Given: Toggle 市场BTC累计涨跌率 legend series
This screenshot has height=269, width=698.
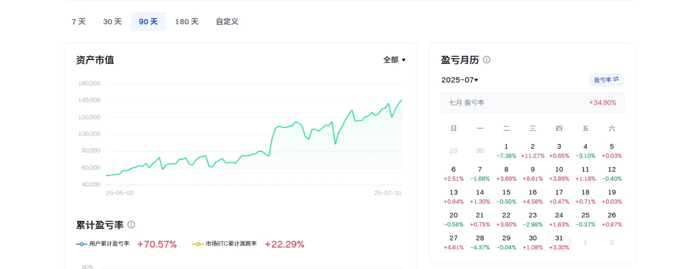Looking at the screenshot, I should (225, 244).
